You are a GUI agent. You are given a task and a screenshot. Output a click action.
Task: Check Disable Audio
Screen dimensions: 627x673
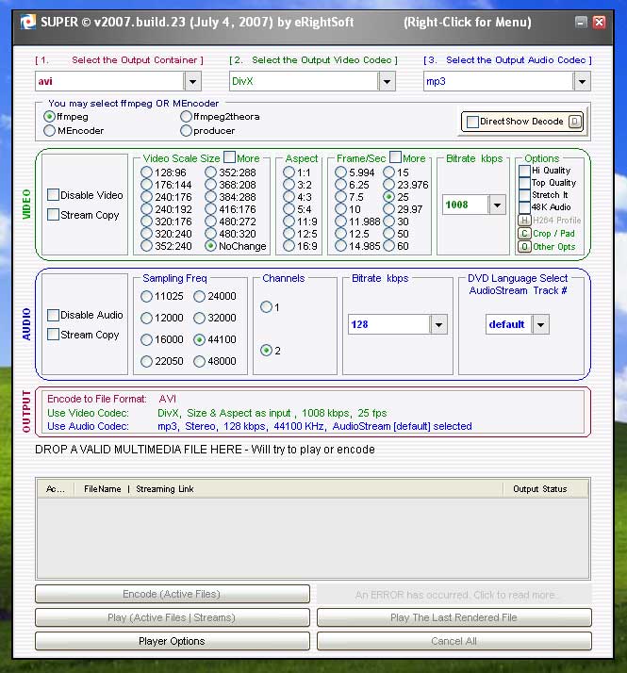(53, 315)
